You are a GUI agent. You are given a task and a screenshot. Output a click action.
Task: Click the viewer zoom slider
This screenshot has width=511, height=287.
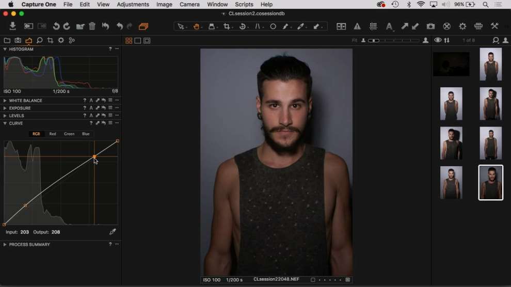click(x=394, y=40)
